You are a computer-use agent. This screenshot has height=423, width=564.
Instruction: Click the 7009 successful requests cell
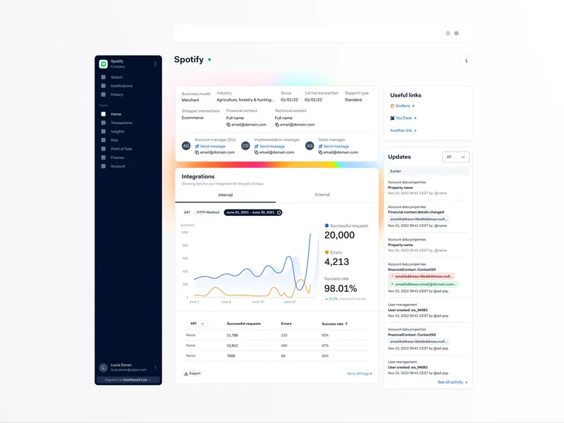point(231,356)
